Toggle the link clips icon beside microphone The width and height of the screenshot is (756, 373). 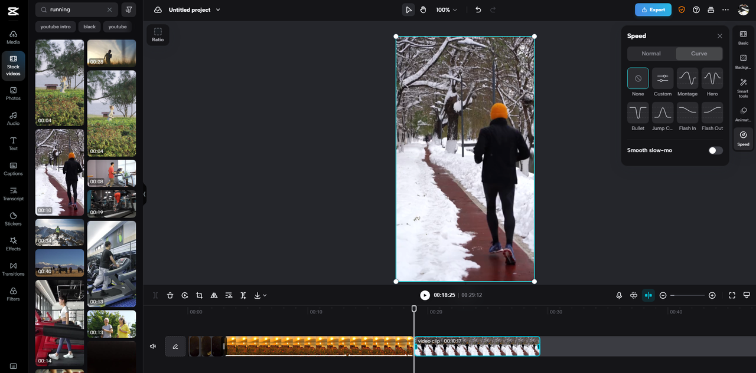pyautogui.click(x=634, y=295)
